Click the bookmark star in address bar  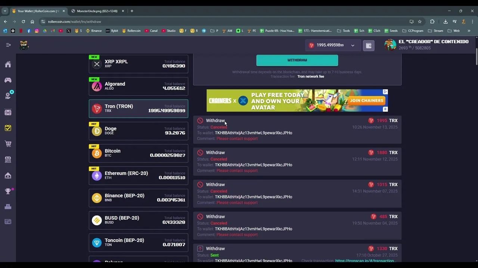[420, 22]
